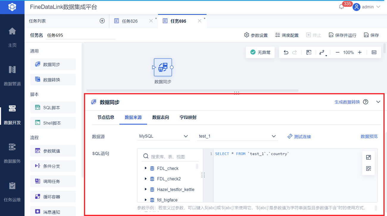
Task: Add a 调用任务 node from the palette
Action: tap(53, 181)
